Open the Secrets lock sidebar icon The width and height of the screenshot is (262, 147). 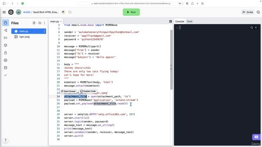click(5, 53)
